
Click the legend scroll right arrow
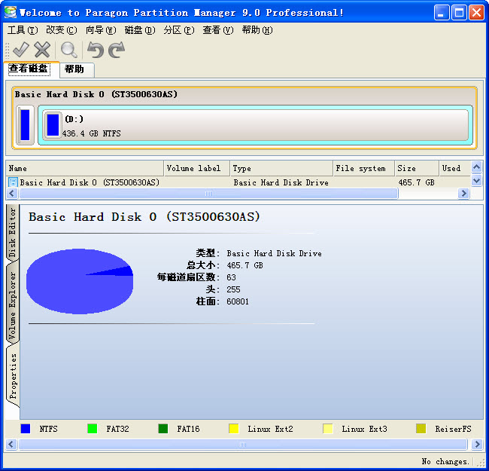click(x=477, y=444)
